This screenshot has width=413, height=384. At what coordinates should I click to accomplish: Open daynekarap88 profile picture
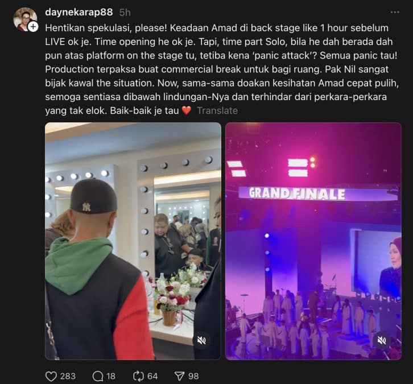25,19
